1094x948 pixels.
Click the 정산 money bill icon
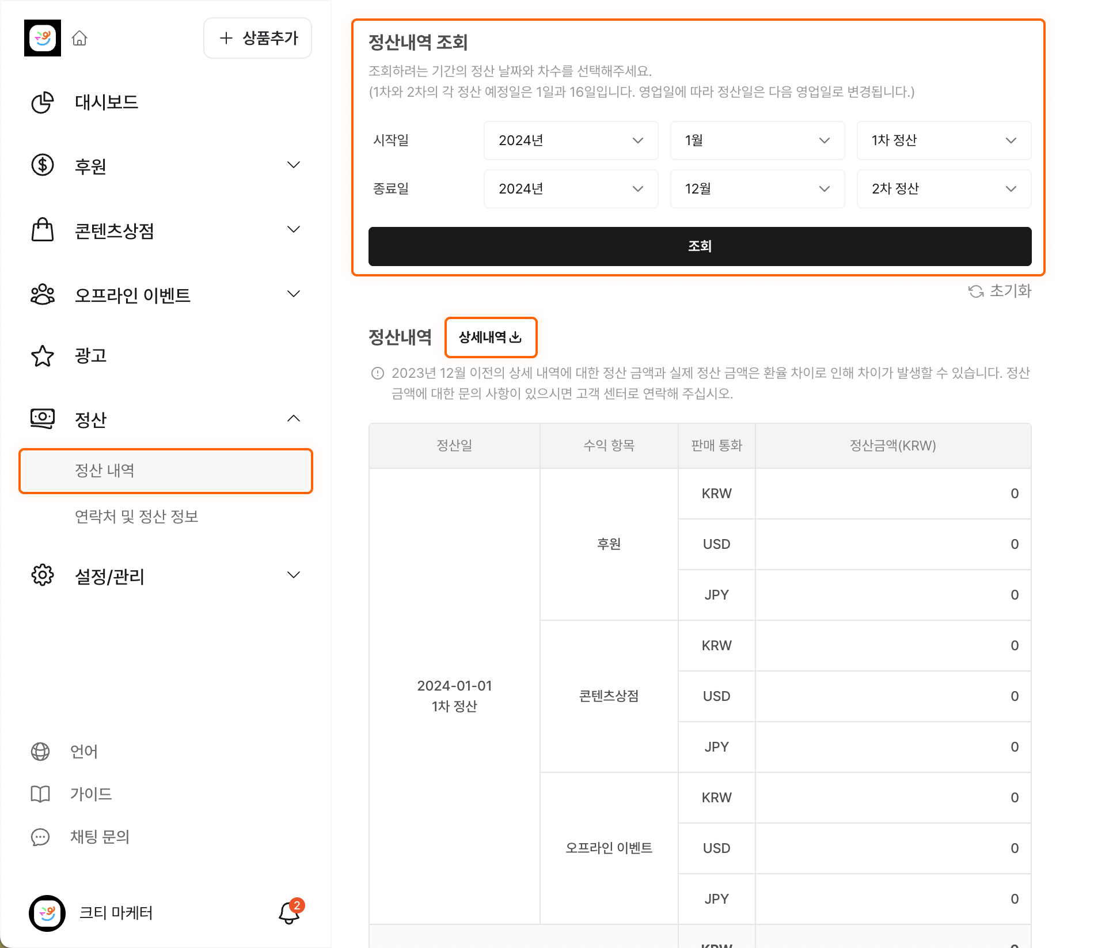tap(43, 419)
